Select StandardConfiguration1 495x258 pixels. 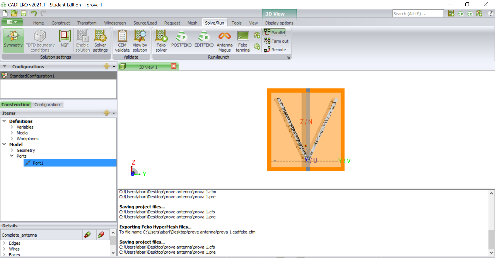pos(59,76)
